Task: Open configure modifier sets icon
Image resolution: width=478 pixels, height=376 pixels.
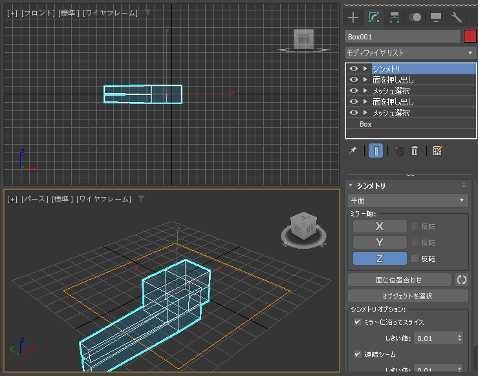Action: [x=437, y=151]
